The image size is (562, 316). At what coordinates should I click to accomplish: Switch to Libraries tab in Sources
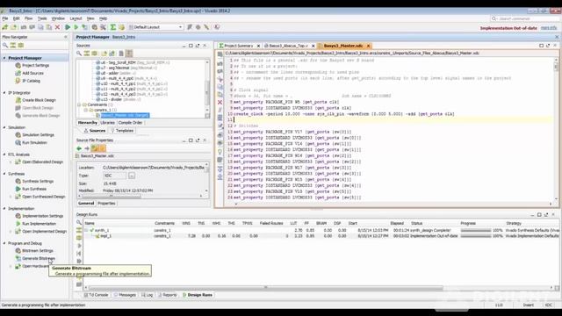click(x=107, y=123)
